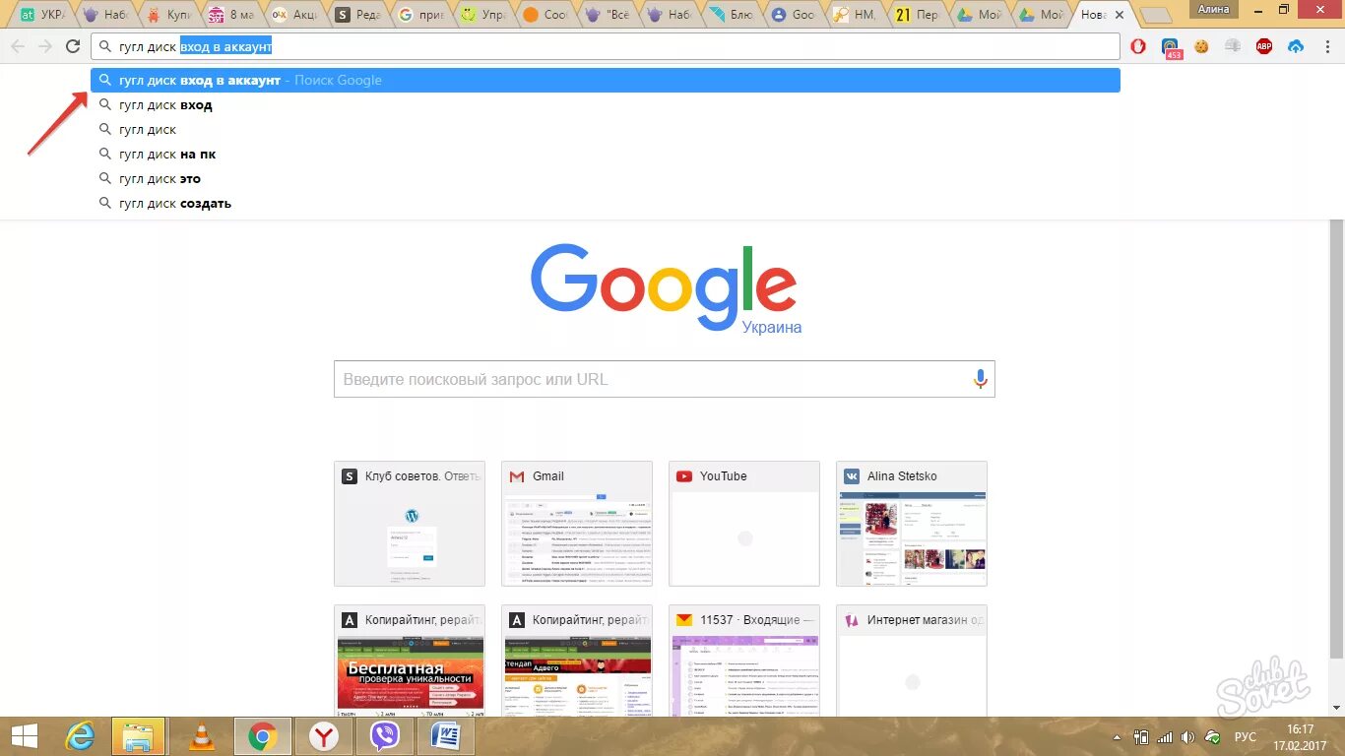Click the address bar text field
This screenshot has width=1345, height=756.
tap(606, 46)
